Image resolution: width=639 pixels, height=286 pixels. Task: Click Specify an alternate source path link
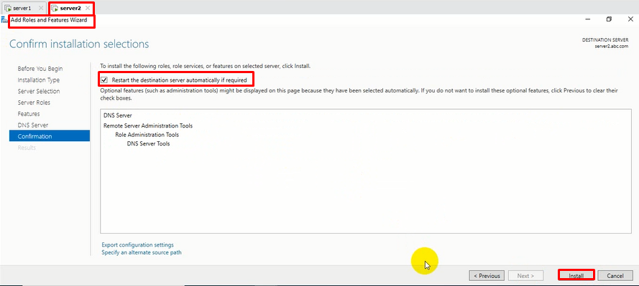pos(142,252)
